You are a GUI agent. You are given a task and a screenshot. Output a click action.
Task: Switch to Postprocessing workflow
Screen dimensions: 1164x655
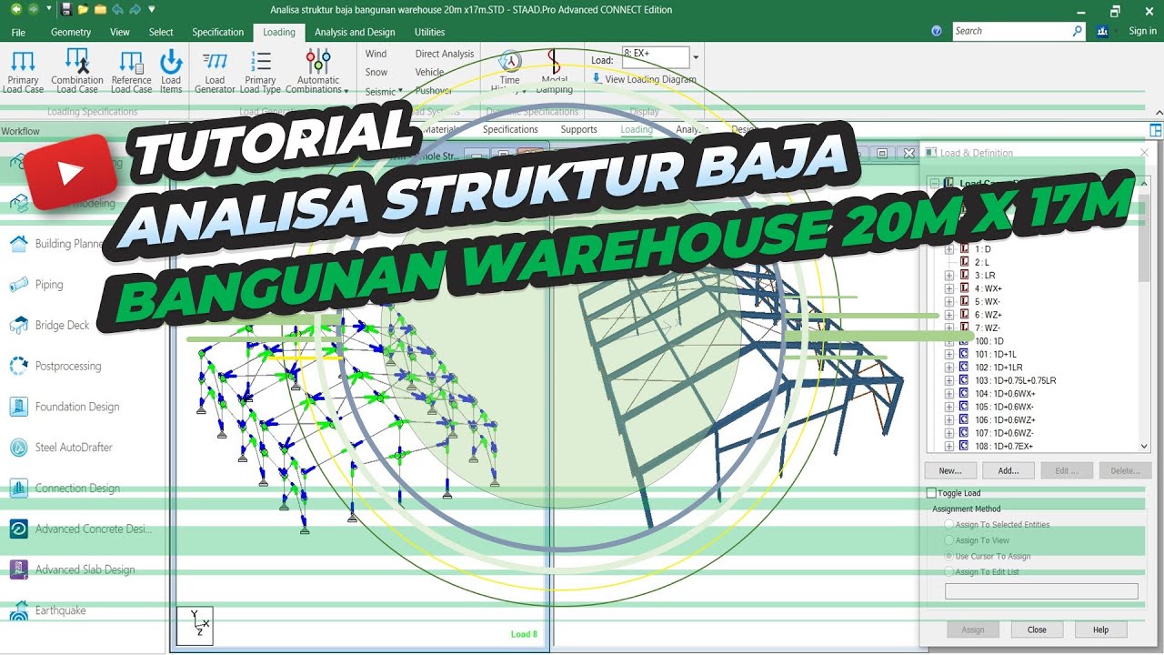tap(55, 366)
